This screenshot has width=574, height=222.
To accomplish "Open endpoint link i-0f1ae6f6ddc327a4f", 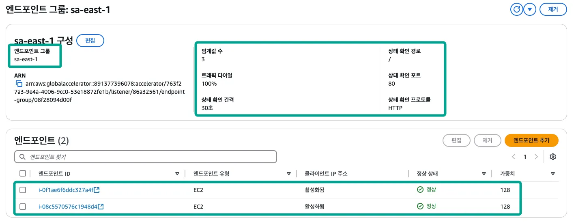I will point(66,190).
